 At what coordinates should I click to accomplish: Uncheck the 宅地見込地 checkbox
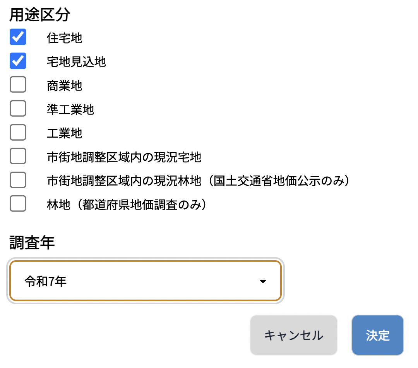tap(18, 61)
